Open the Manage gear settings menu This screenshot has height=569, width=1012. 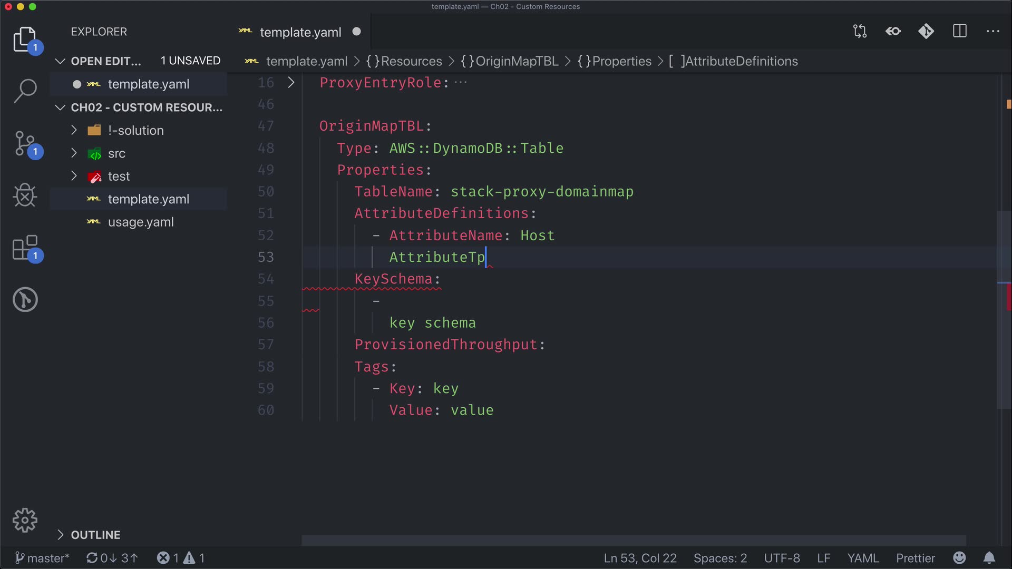point(25,521)
